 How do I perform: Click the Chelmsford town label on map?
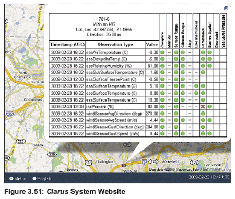pyautogui.click(x=33, y=99)
